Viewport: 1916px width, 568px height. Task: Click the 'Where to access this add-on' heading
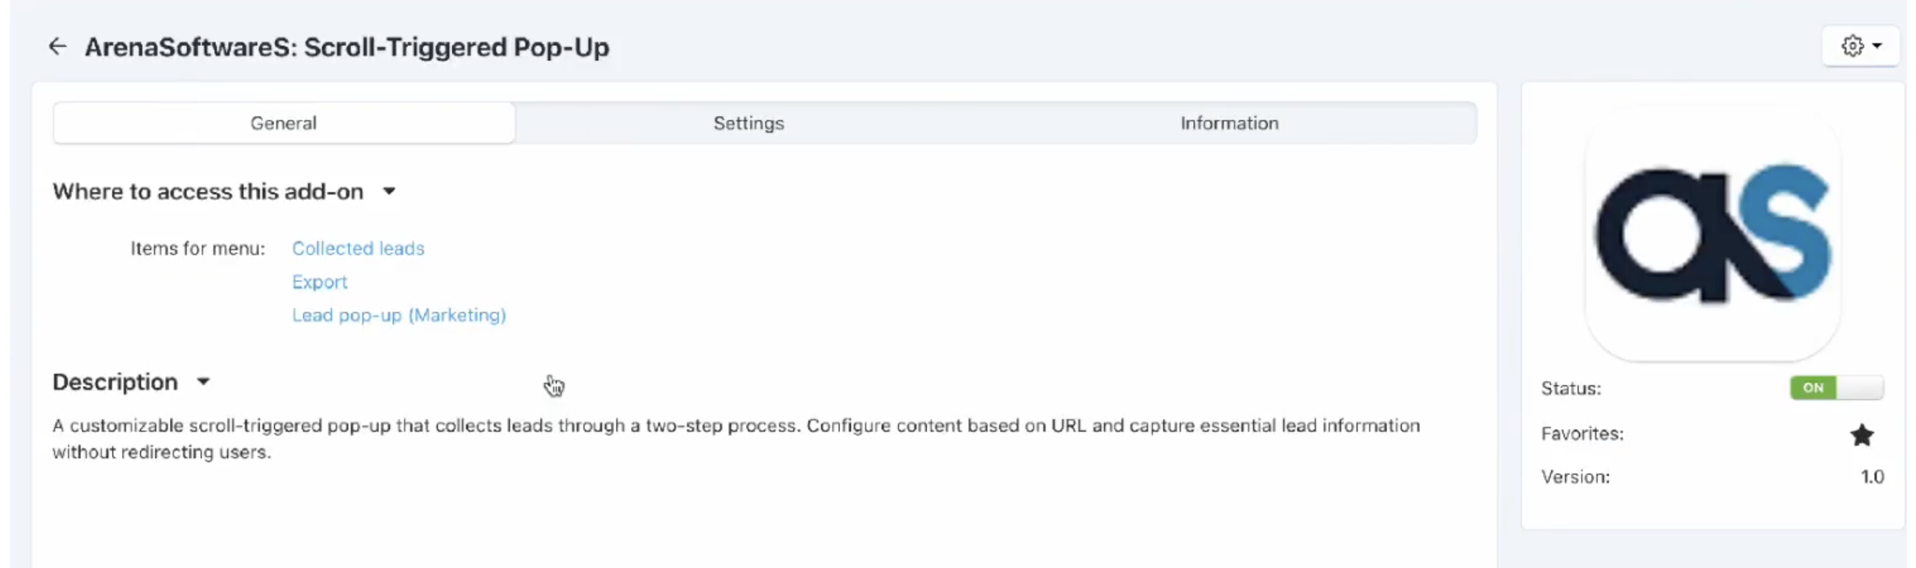208,192
